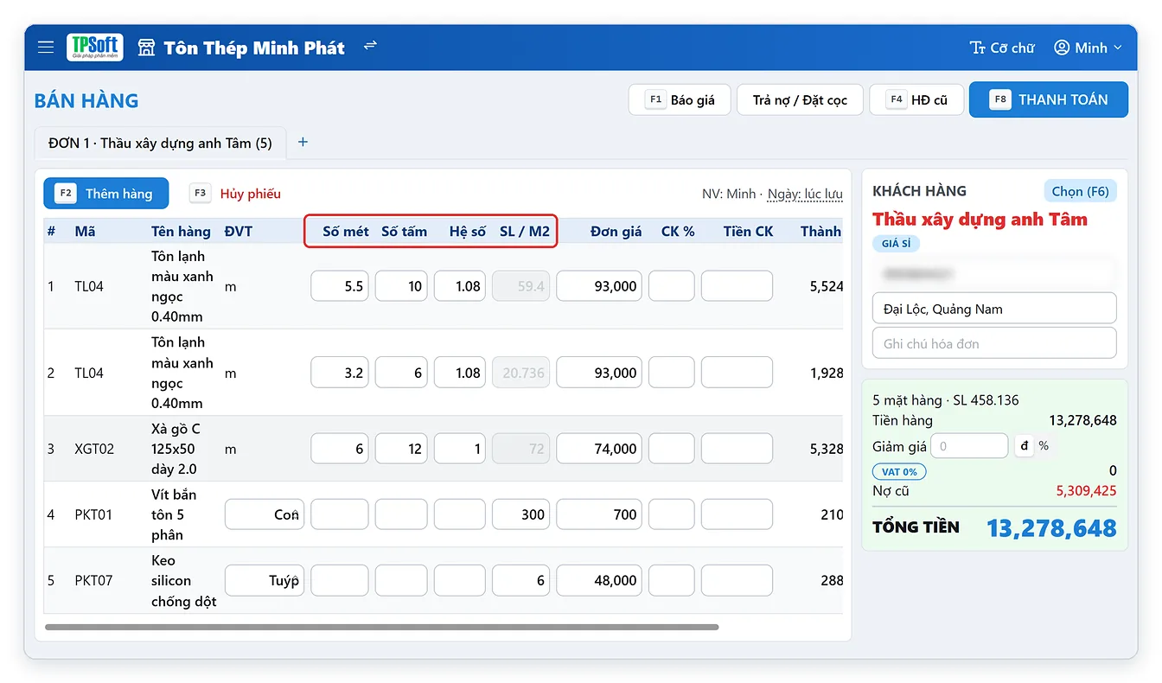This screenshot has width=1162, height=683.
Task: Add a new order tab with the plus icon
Action: pos(303,143)
